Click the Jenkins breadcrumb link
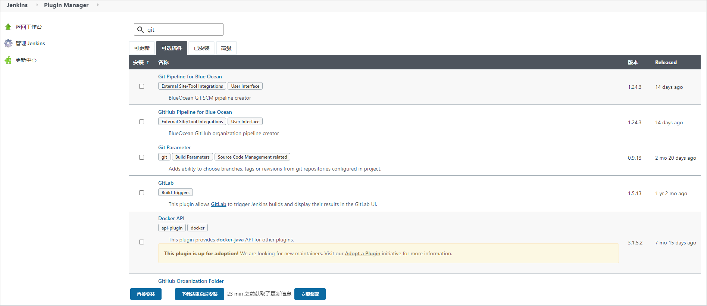This screenshot has width=707, height=306. click(17, 5)
